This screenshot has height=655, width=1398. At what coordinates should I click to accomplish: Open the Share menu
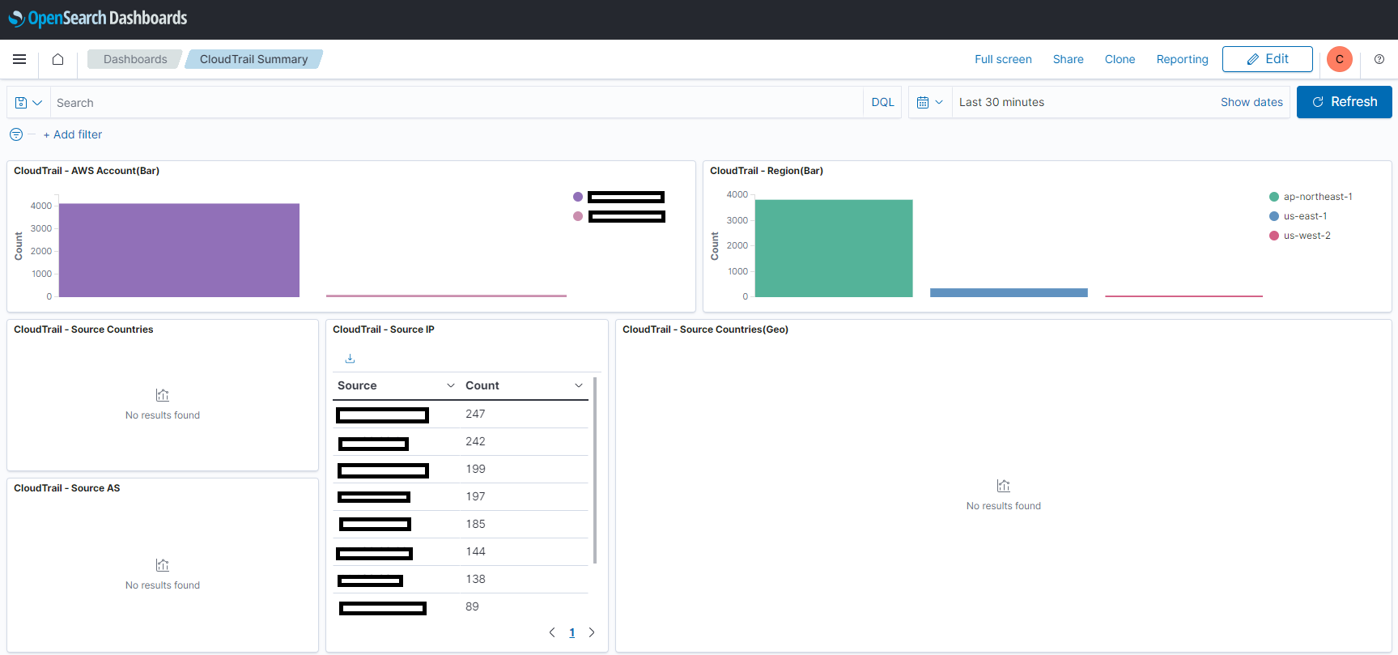coord(1069,59)
